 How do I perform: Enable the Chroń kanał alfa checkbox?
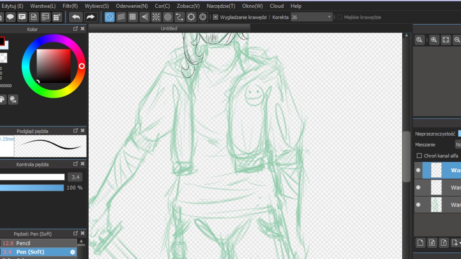419,155
